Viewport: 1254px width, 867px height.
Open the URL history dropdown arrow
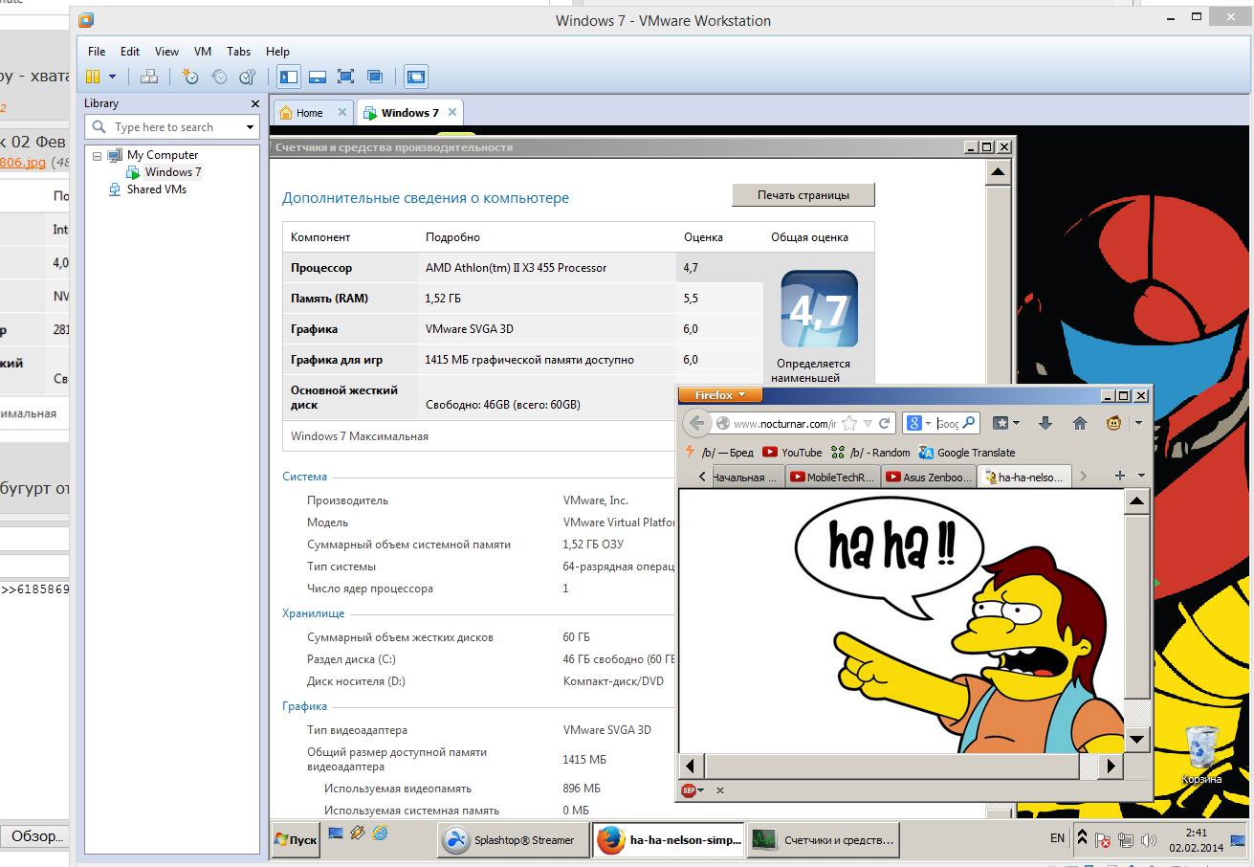pyautogui.click(x=867, y=423)
